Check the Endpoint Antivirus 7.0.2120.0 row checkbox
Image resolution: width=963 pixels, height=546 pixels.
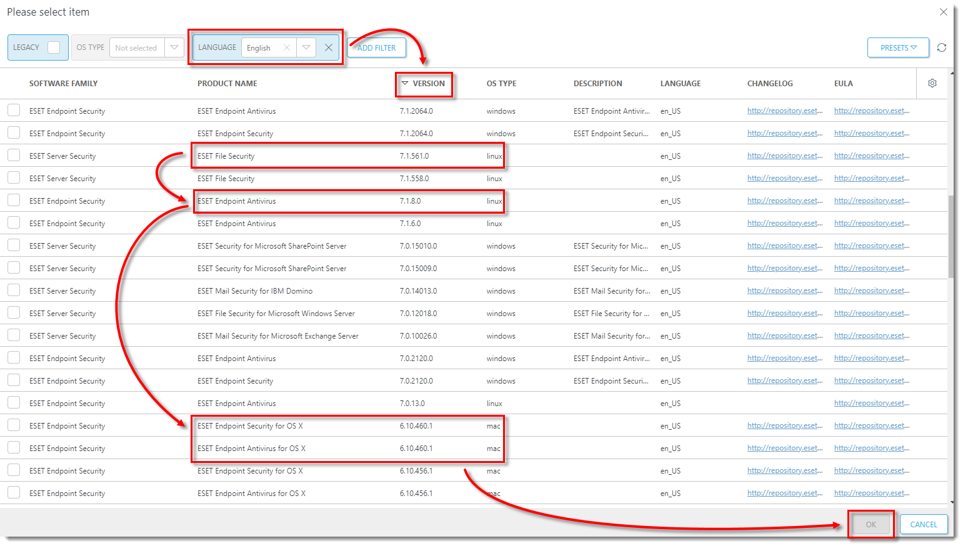pos(14,357)
